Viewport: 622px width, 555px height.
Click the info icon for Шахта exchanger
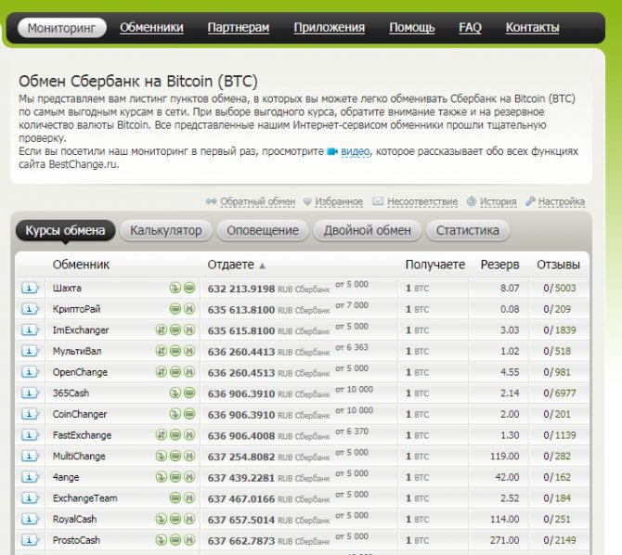pos(31,288)
